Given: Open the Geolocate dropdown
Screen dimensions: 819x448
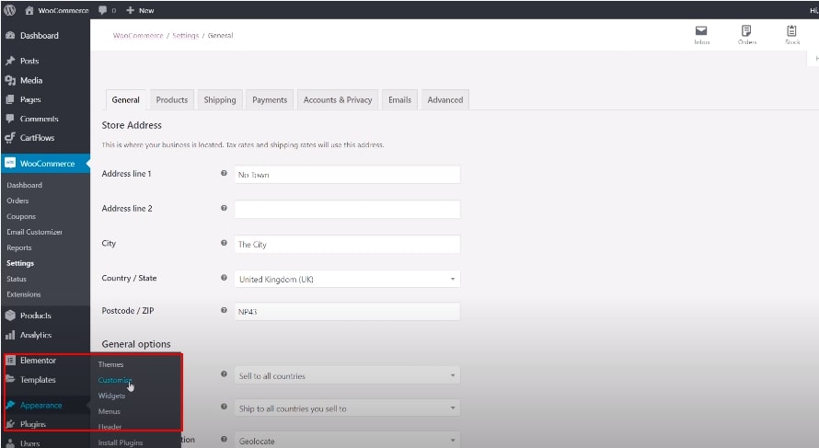Looking at the screenshot, I should click(x=347, y=440).
